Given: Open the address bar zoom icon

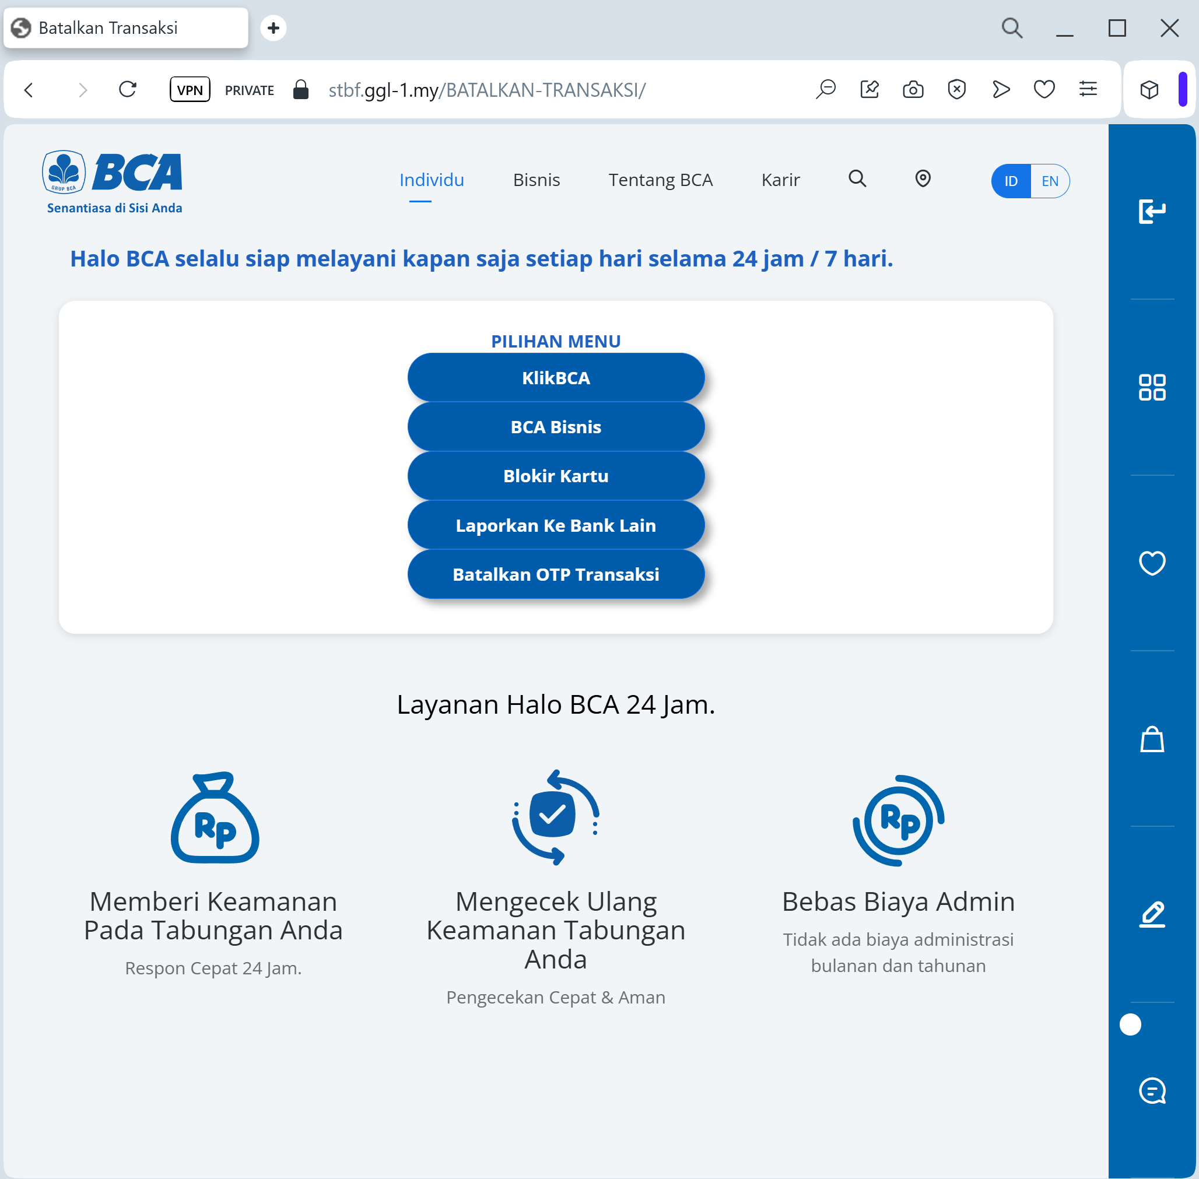Looking at the screenshot, I should coord(826,90).
